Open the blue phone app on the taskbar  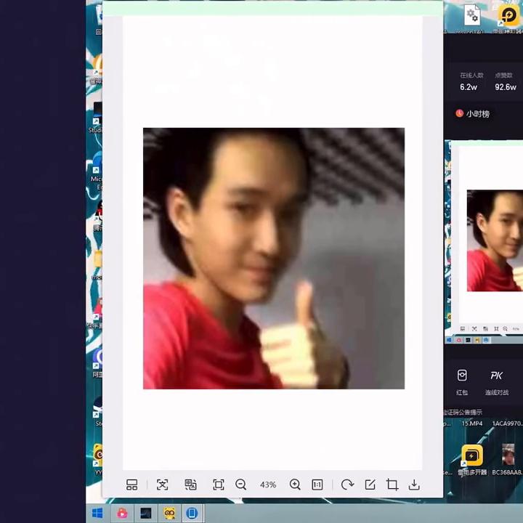coord(192,513)
